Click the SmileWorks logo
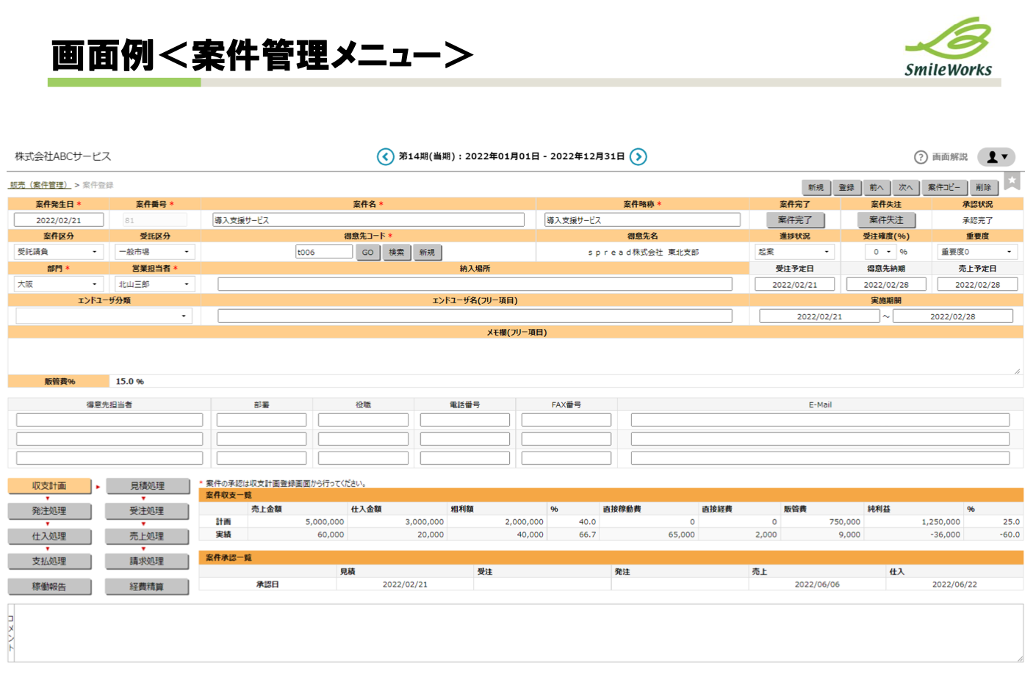Image resolution: width=1033 pixels, height=674 pixels. [x=948, y=48]
